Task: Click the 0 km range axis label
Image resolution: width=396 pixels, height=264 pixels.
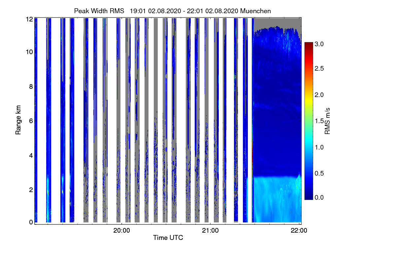Action: [31, 222]
